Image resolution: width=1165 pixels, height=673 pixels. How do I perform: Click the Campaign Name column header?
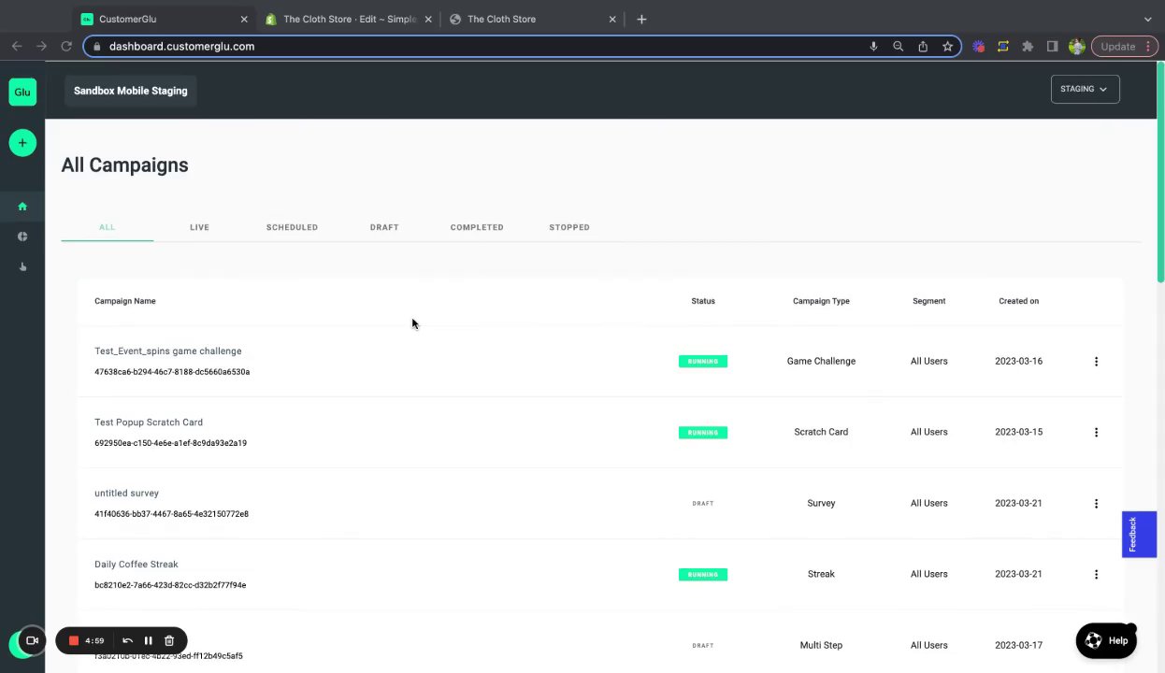[x=125, y=301]
